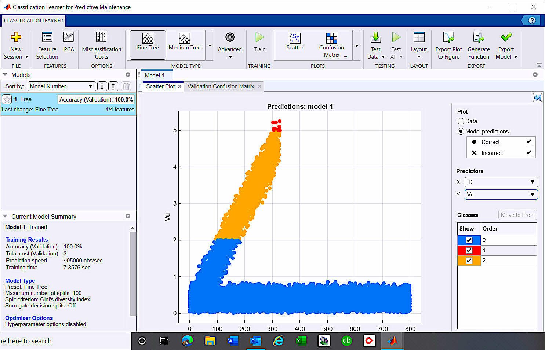Screen dimensions: 545x350
Task: Click Export Model
Action: pyautogui.click(x=506, y=46)
